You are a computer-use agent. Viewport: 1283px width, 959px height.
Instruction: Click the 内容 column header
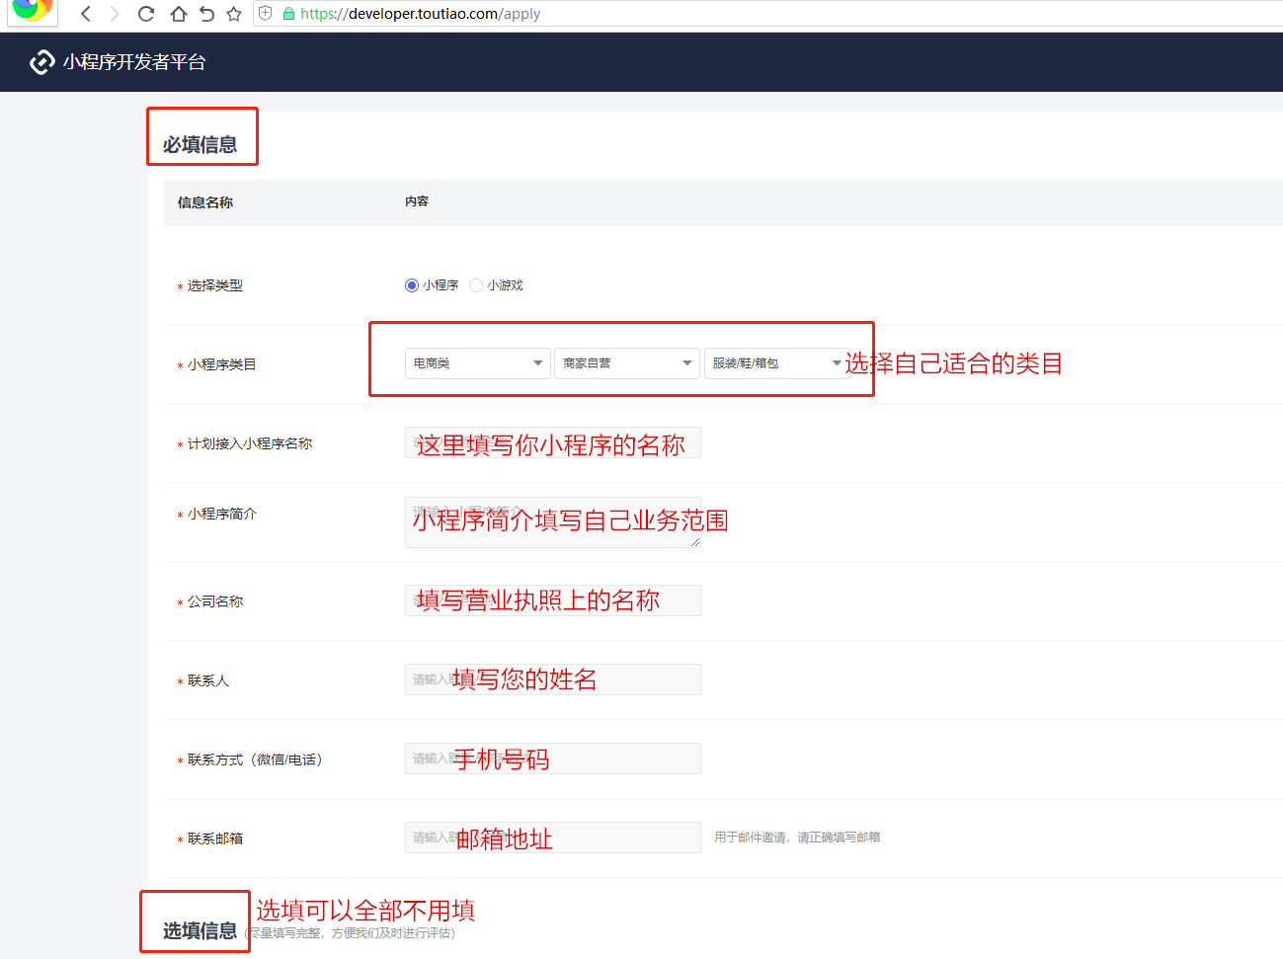pyautogui.click(x=417, y=201)
